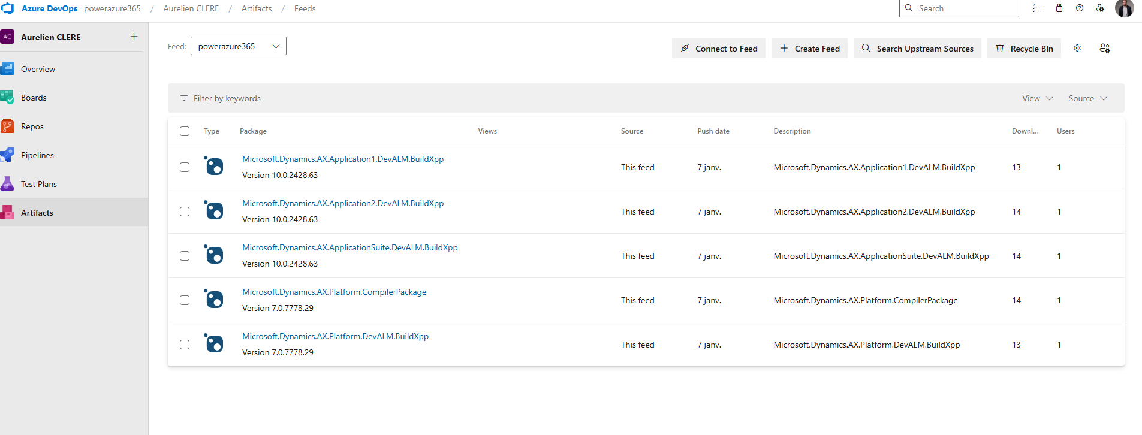The width and height of the screenshot is (1142, 435).
Task: Open Microsoft.Dynamics.AX.Platform.CompilerPackage package link
Action: click(x=335, y=292)
